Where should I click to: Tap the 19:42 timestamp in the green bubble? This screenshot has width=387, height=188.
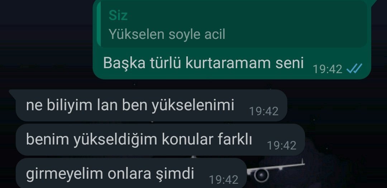click(x=328, y=69)
